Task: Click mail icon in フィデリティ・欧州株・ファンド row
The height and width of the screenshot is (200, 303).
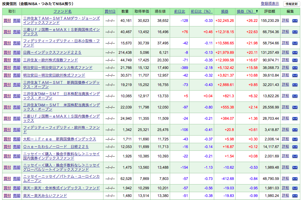Action: click(x=295, y=130)
